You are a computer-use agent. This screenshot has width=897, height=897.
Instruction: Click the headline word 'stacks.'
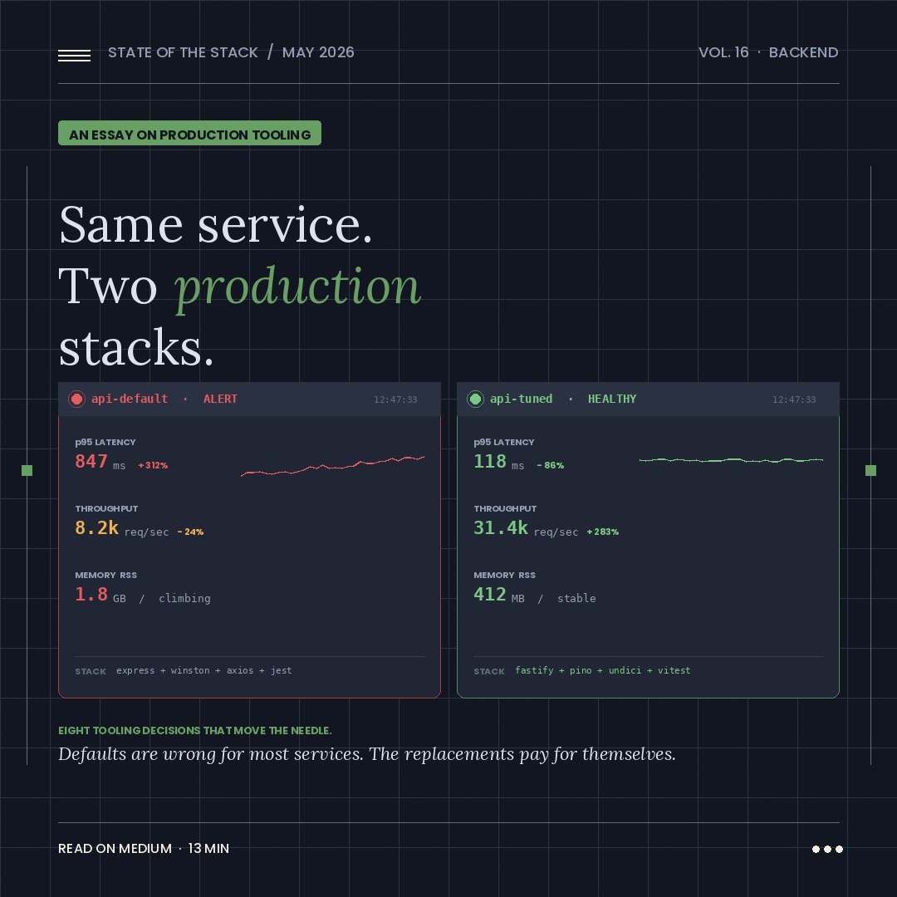[x=136, y=347]
